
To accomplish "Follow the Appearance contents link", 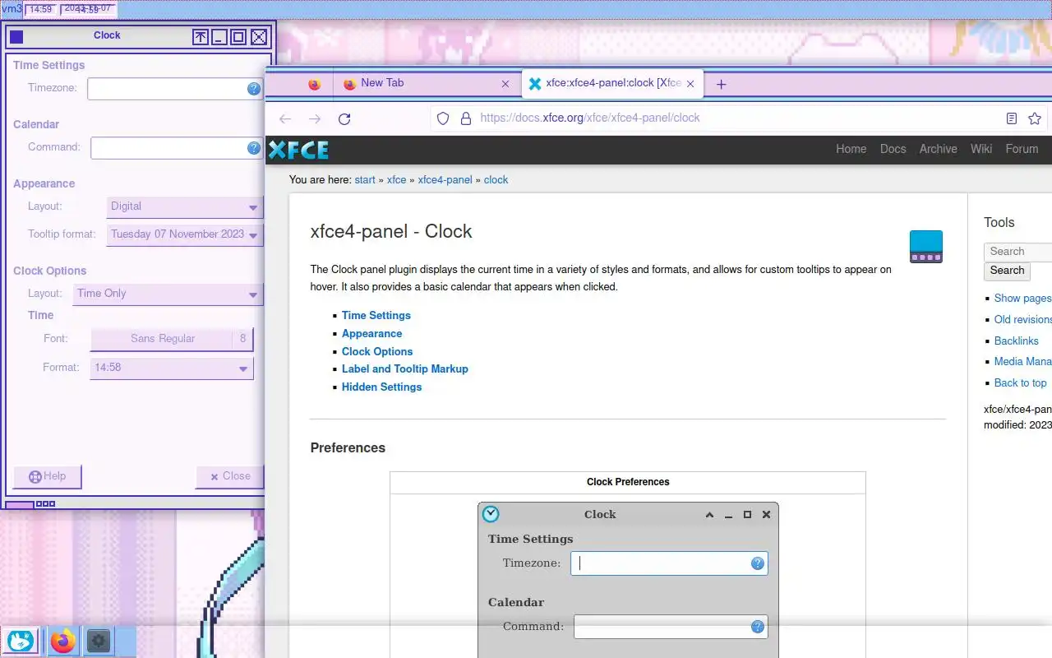I will point(372,334).
